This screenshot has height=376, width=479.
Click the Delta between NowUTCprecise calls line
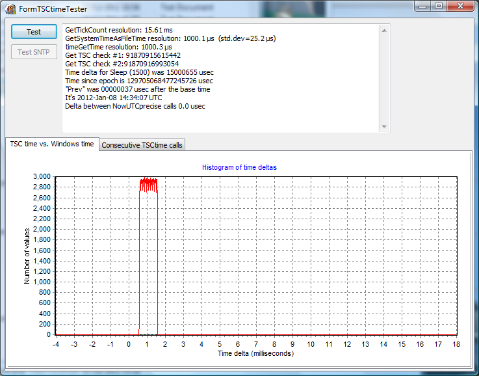(135, 107)
